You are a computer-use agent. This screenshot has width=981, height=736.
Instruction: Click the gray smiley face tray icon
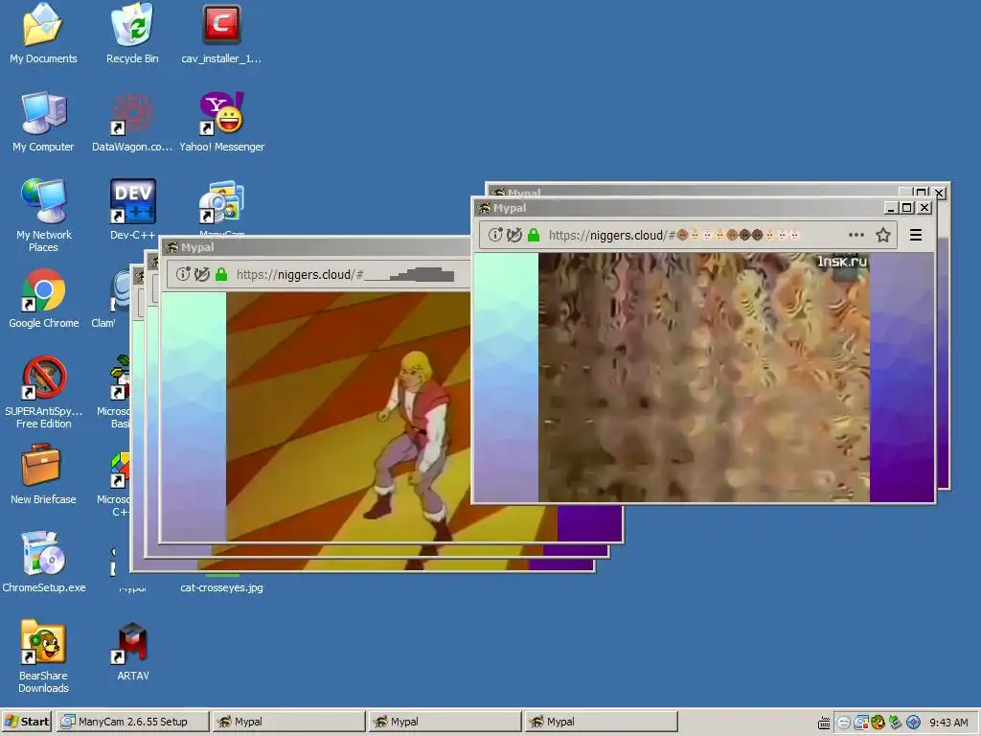[x=843, y=723]
